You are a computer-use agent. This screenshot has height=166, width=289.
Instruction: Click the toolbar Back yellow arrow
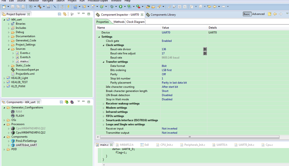pos(215,7)
